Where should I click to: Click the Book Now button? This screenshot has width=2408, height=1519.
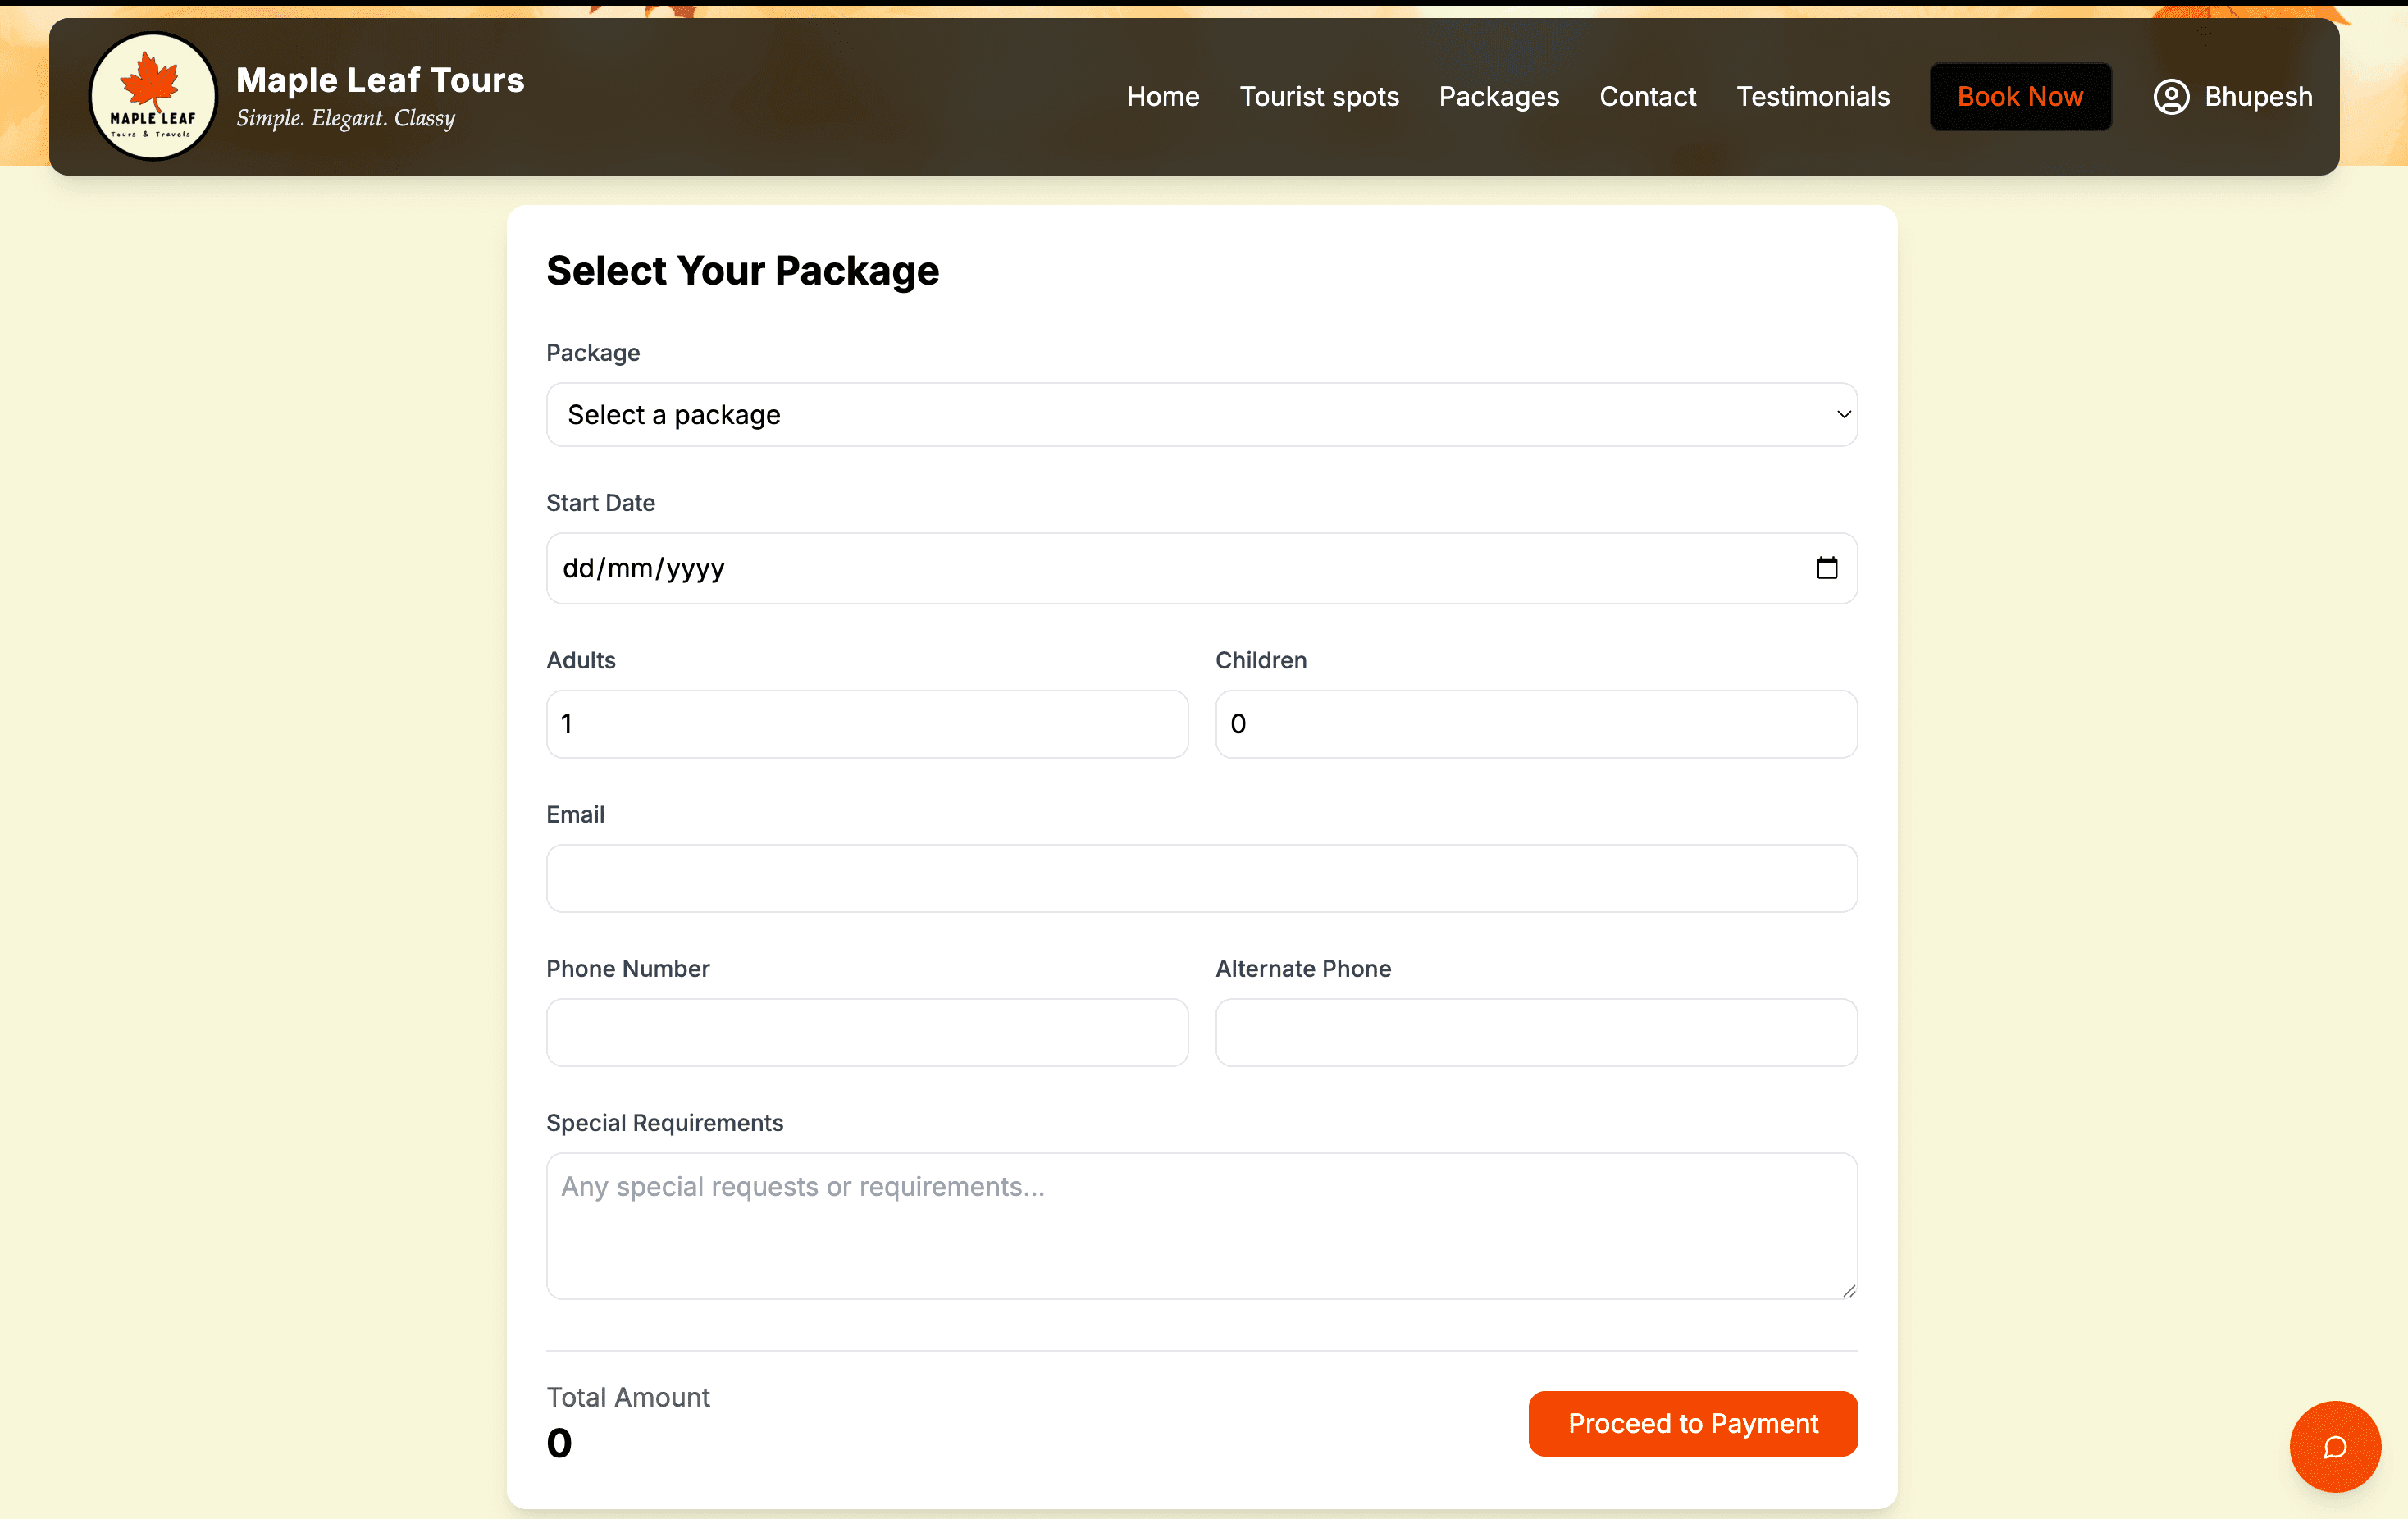point(2019,97)
